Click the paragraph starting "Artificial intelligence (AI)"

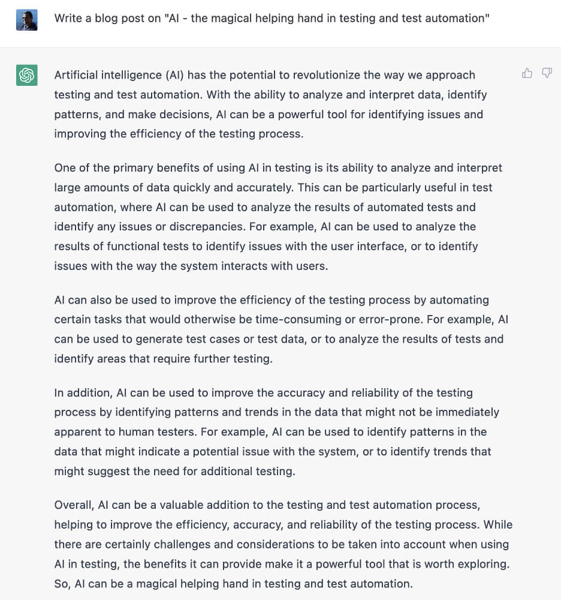(269, 104)
